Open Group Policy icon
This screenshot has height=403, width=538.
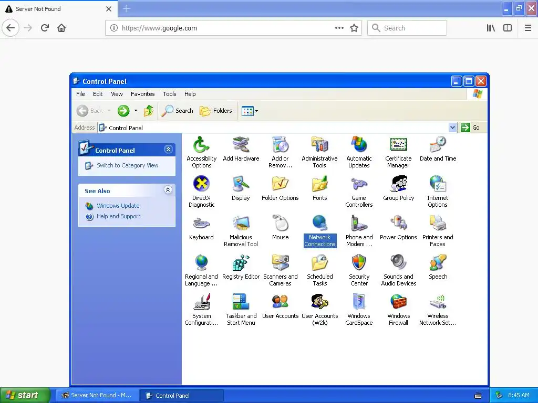[398, 188]
